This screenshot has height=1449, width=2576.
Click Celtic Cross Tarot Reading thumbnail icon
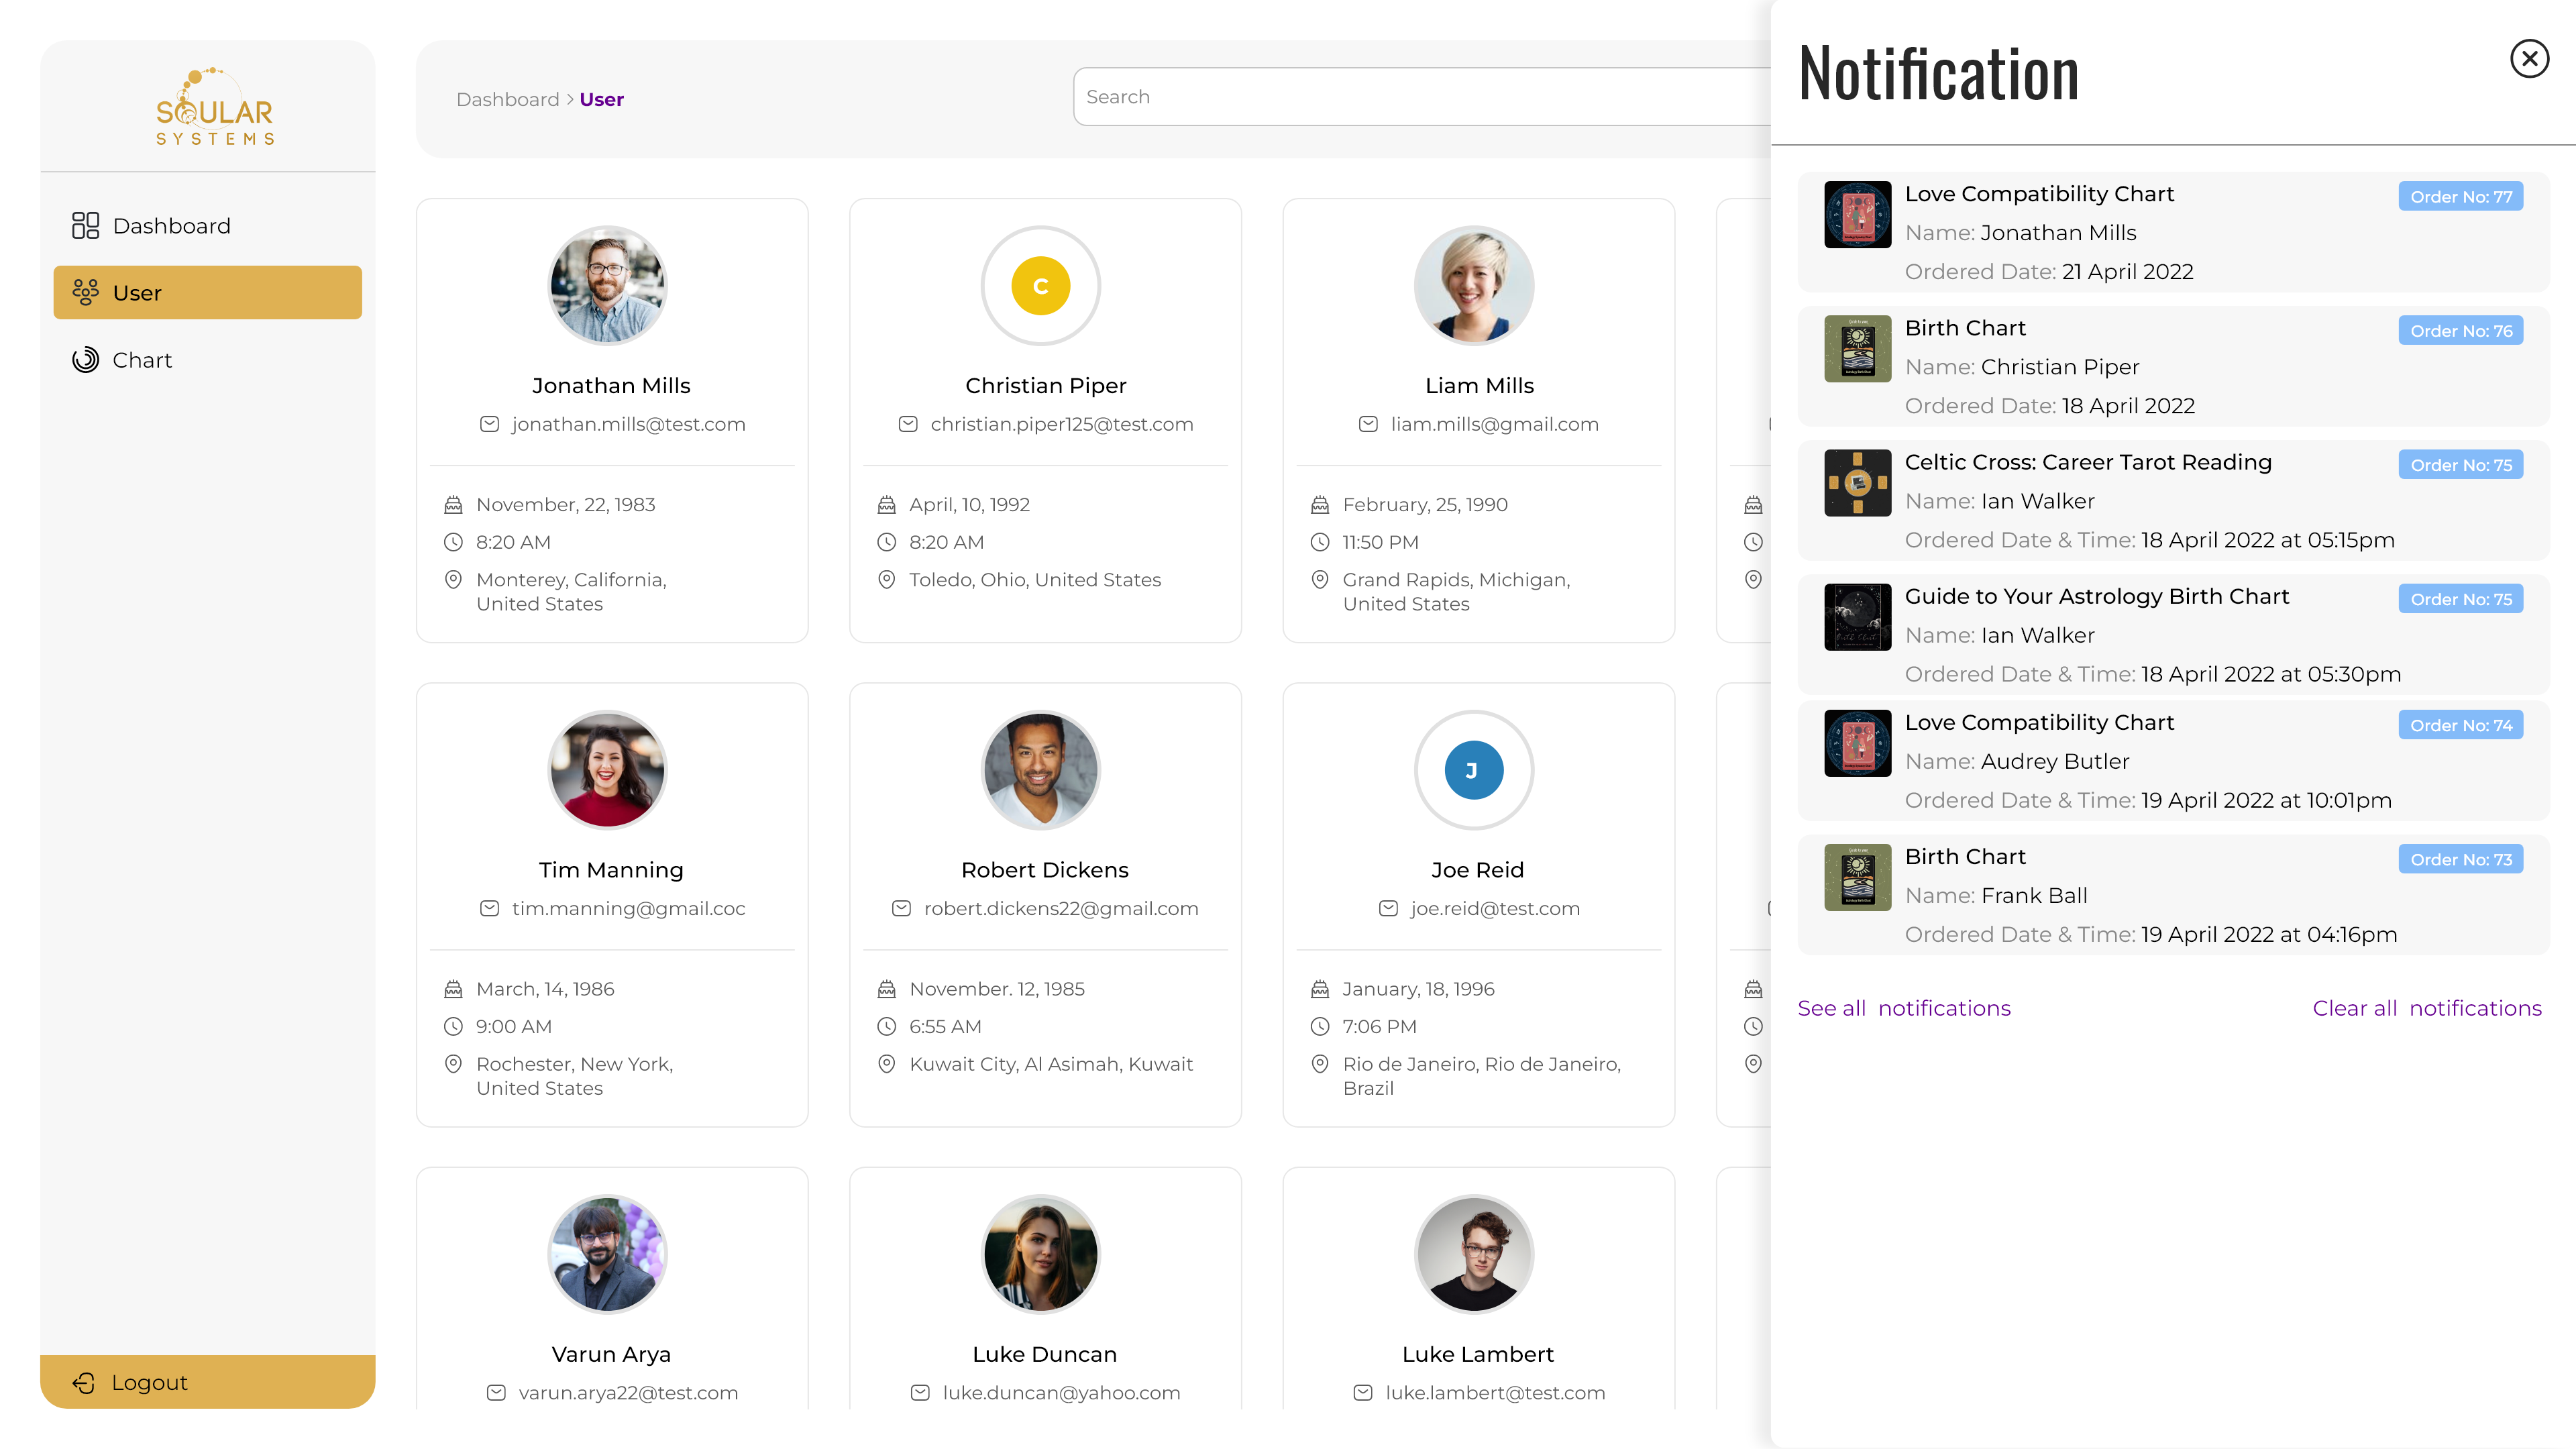[x=1857, y=483]
